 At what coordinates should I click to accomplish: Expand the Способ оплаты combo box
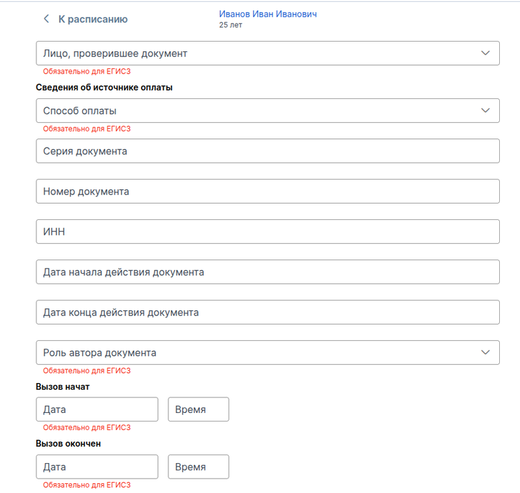pyautogui.click(x=260, y=111)
